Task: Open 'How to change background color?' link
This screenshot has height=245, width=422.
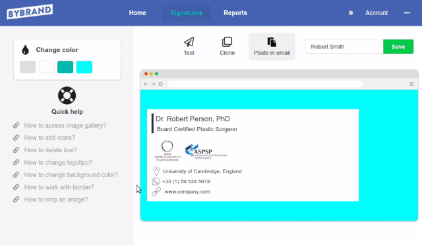Action: tap(71, 175)
